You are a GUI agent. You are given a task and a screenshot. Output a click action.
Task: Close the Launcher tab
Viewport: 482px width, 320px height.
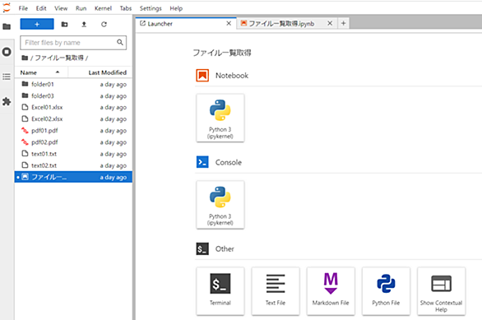click(229, 23)
